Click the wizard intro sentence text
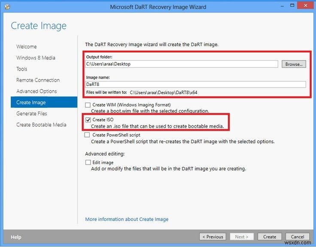The width and height of the screenshot is (316, 247). click(152, 44)
